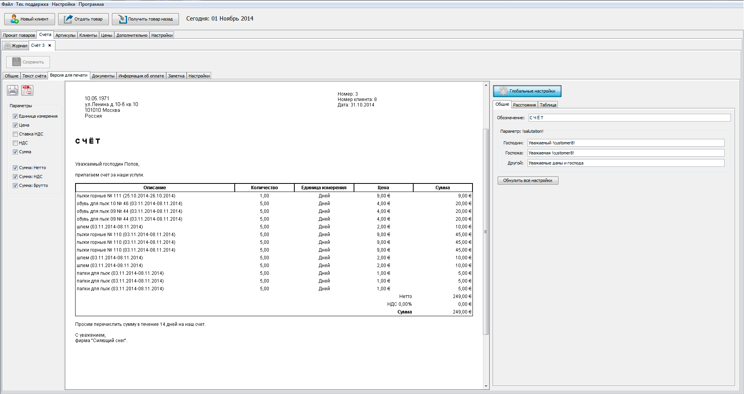The width and height of the screenshot is (744, 394).
Task: Click the floppy disk icon on Сохранить
Action: pyautogui.click(x=16, y=62)
